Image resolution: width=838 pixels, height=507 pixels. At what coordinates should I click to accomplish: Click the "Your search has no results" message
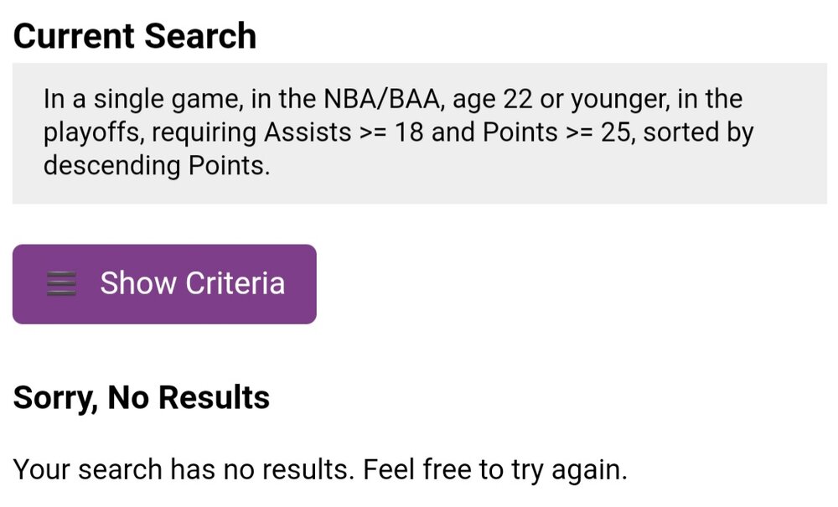coord(184,468)
